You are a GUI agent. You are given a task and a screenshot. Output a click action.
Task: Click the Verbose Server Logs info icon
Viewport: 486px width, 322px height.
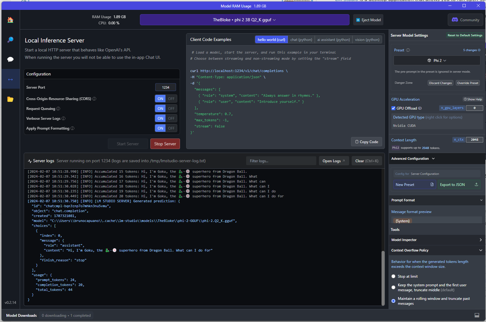tap(63, 119)
